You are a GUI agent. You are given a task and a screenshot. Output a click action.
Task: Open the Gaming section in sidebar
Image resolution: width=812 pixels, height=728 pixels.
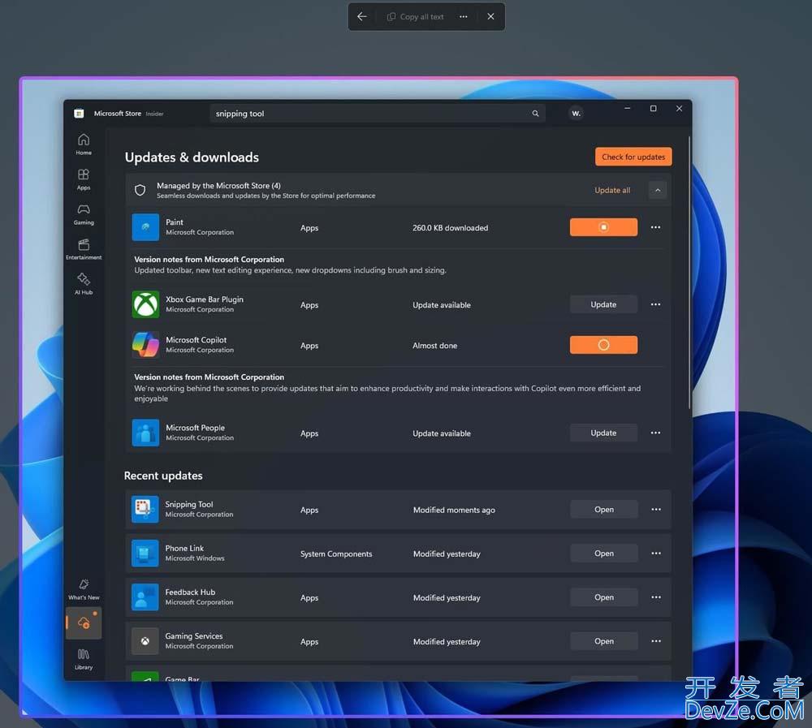pyautogui.click(x=84, y=214)
